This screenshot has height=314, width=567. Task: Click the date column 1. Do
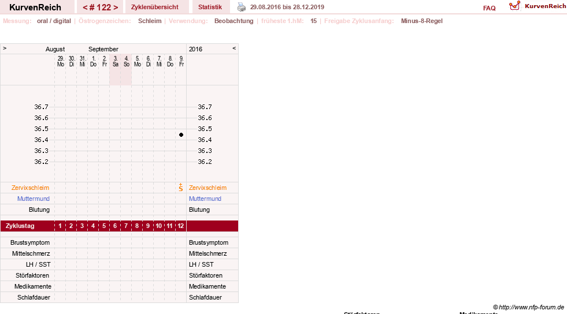(93, 61)
